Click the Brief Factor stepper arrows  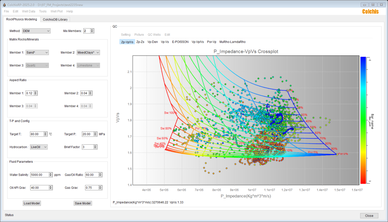coord(96,147)
